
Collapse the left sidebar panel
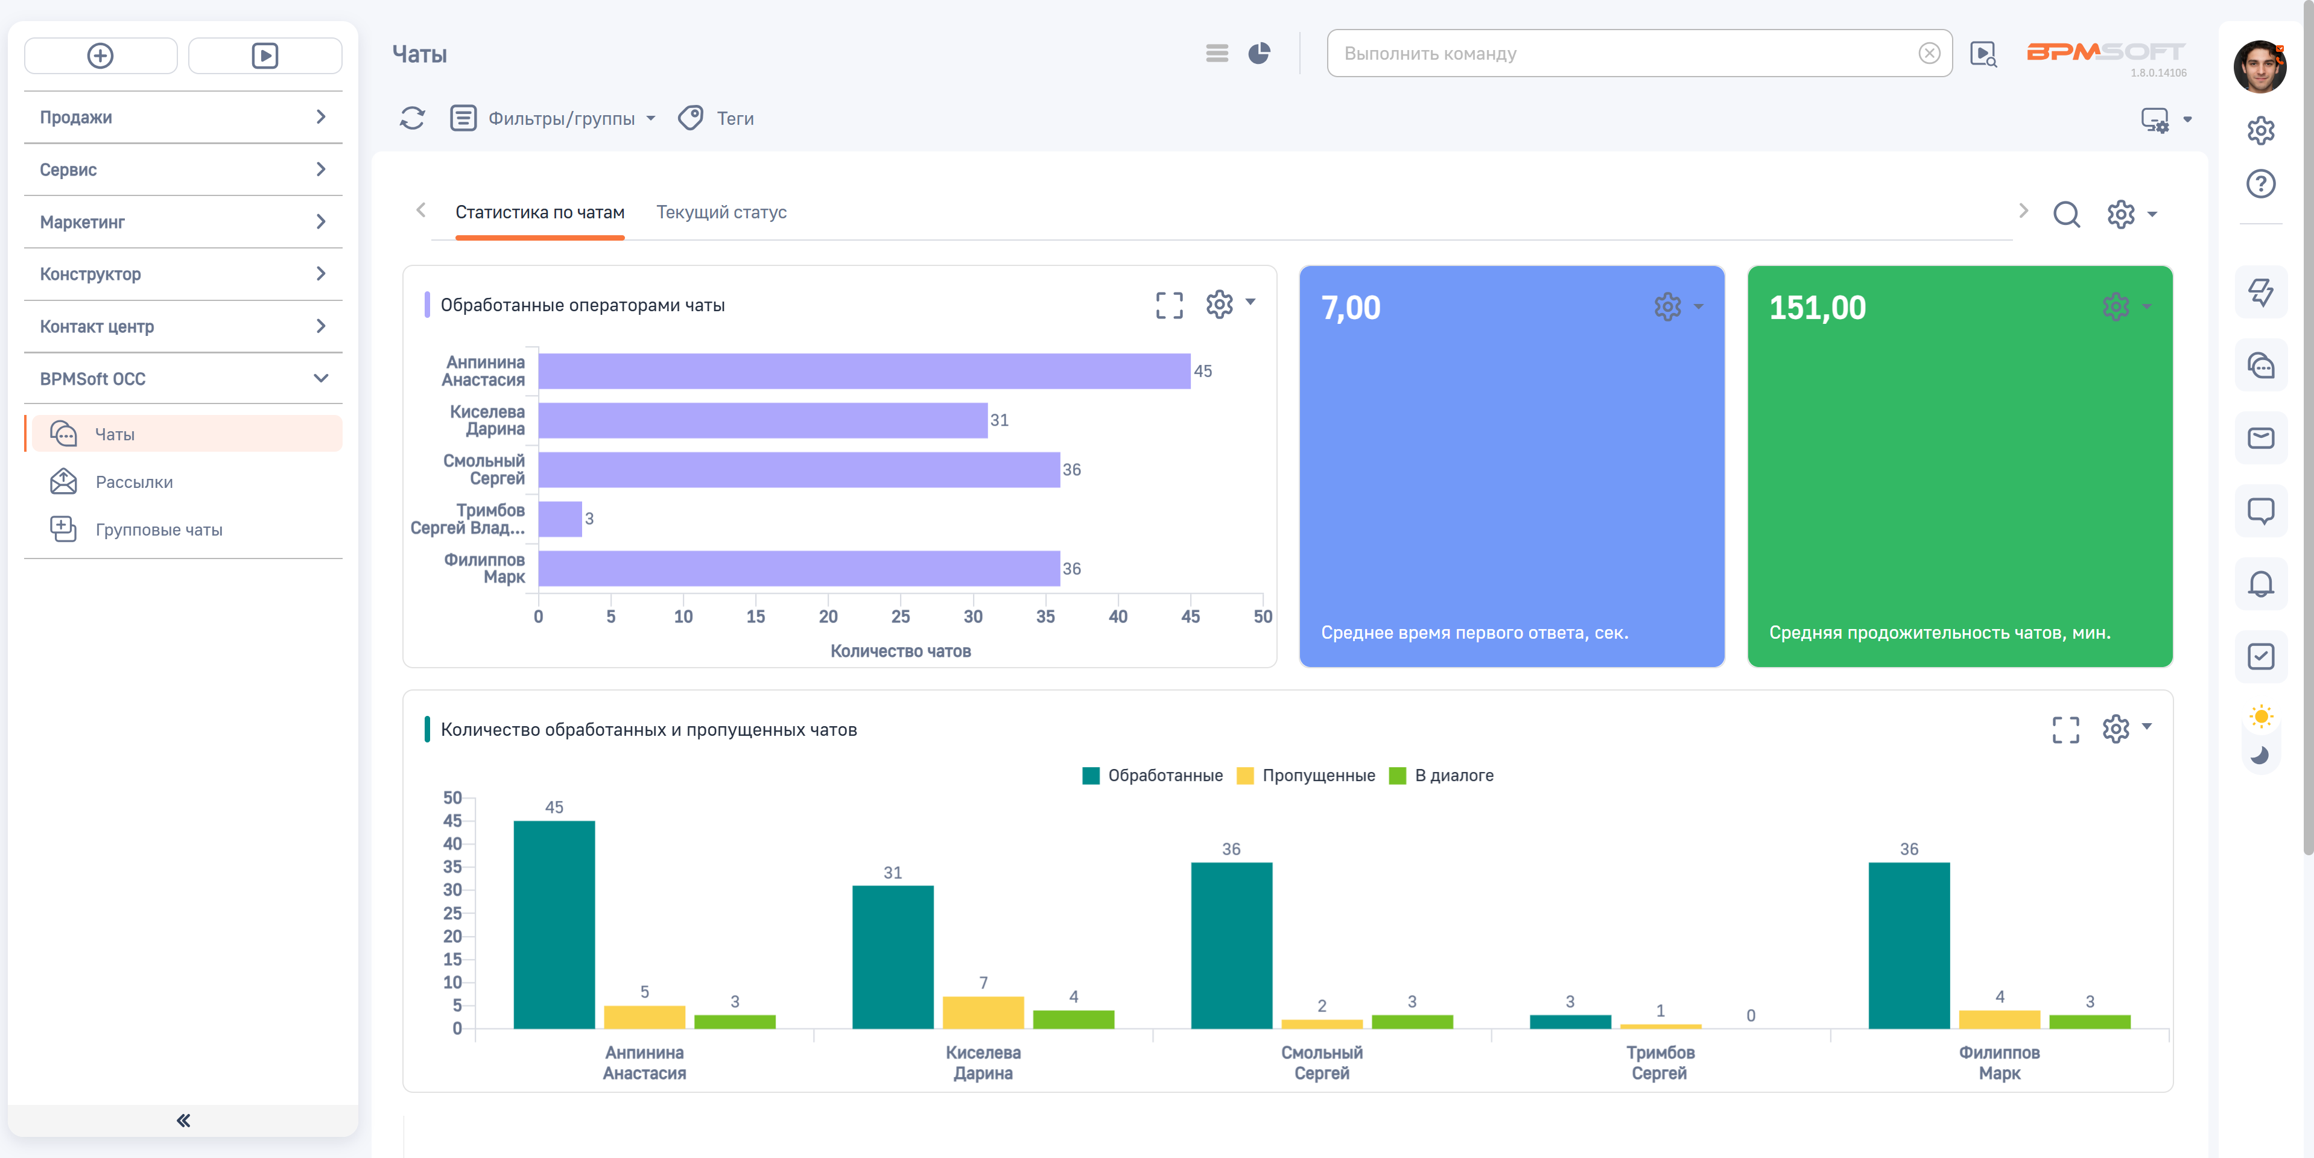click(x=183, y=1119)
